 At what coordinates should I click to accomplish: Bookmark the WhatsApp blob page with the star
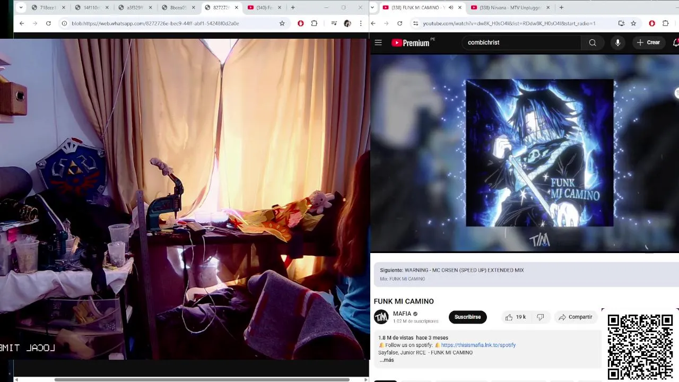point(282,23)
